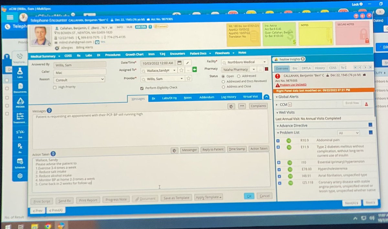Click the Action Taken info icon

click(53, 154)
